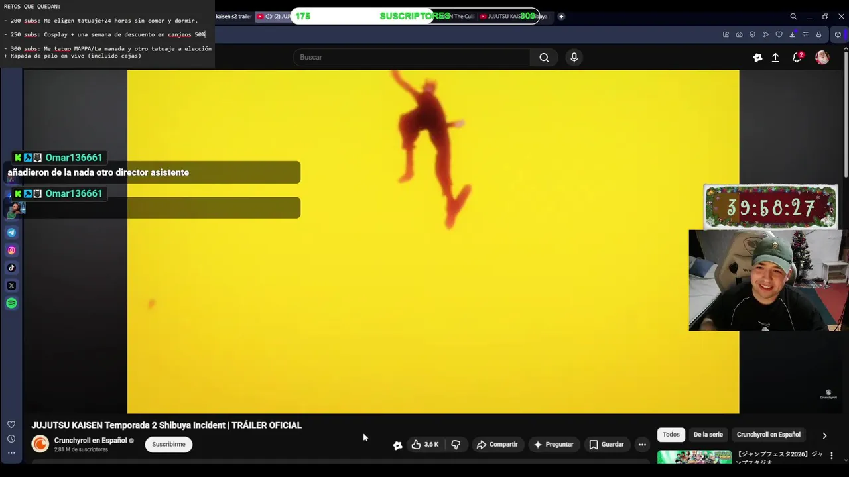Select the Todos filter chip
The image size is (849, 477).
pos(671,435)
